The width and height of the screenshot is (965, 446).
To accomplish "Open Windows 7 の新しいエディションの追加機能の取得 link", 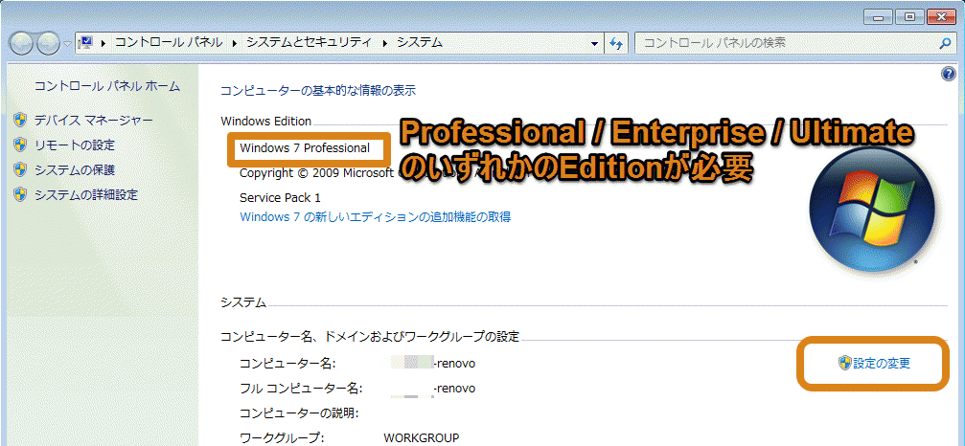I will tap(375, 217).
